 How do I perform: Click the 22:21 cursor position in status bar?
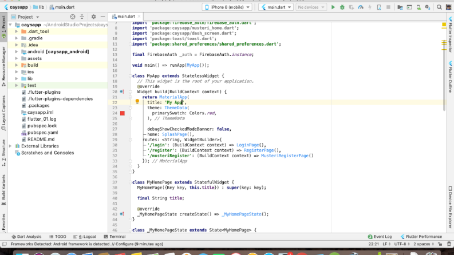pyautogui.click(x=373, y=244)
